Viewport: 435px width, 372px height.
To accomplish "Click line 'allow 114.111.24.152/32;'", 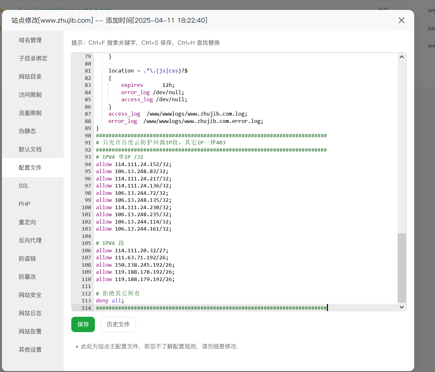I will (x=134, y=164).
